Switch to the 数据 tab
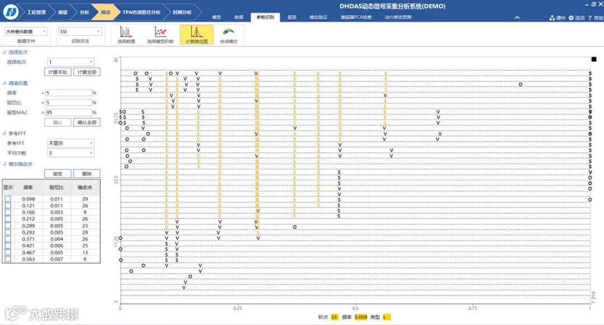604x325 pixels. click(x=239, y=17)
